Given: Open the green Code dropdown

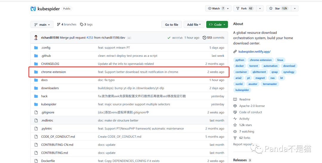Looking at the screenshot, I should tap(217, 24).
